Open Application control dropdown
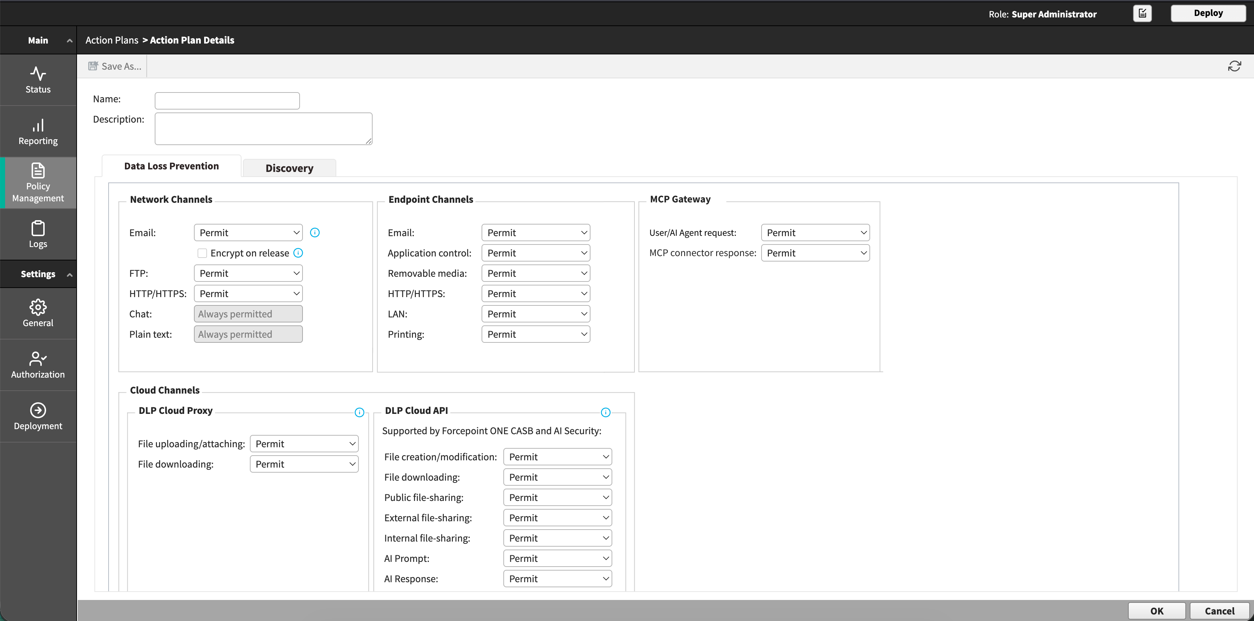Screen dimensions: 1254x621 (x=536, y=253)
